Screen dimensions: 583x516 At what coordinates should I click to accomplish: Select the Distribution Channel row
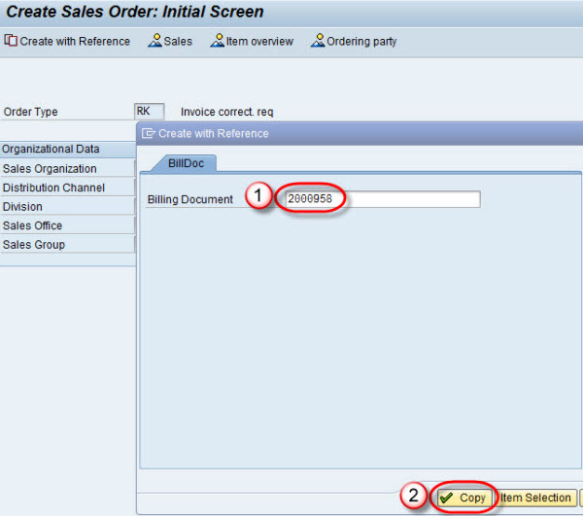(66, 188)
